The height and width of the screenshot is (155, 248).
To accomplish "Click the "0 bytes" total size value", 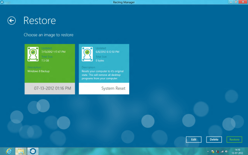I will coord(100,61).
